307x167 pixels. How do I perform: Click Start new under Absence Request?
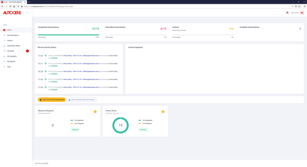(75, 129)
